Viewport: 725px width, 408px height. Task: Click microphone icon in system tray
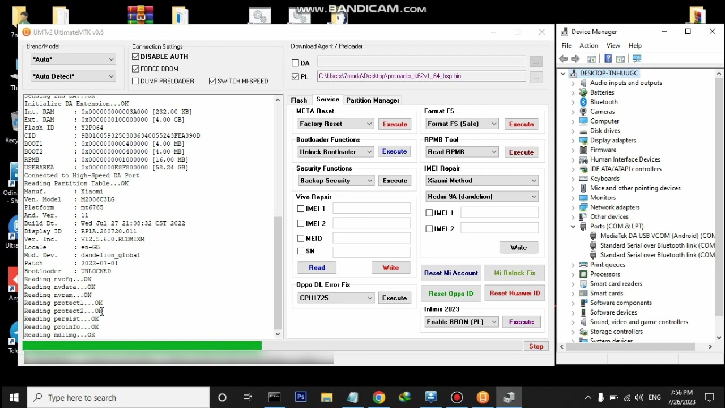(x=600, y=398)
